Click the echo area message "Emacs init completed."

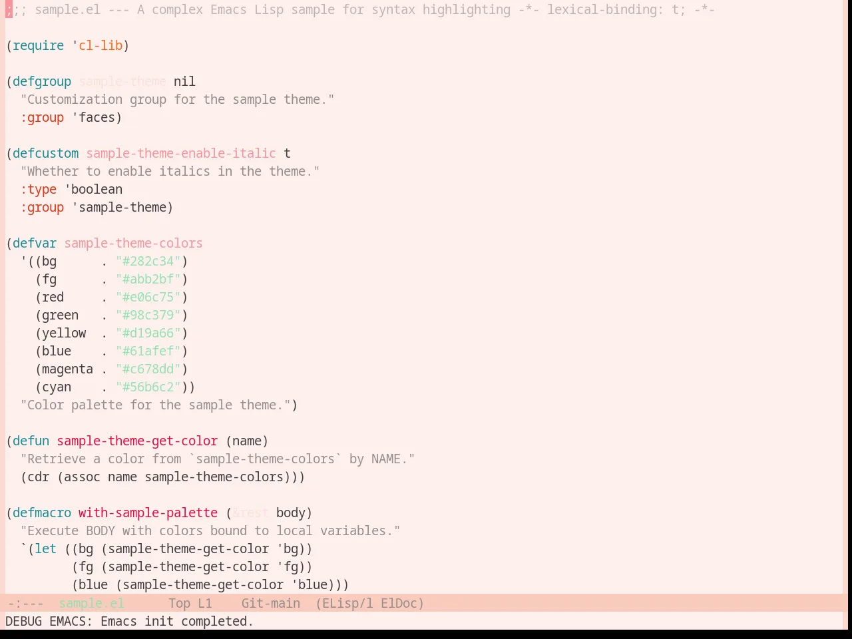177,621
